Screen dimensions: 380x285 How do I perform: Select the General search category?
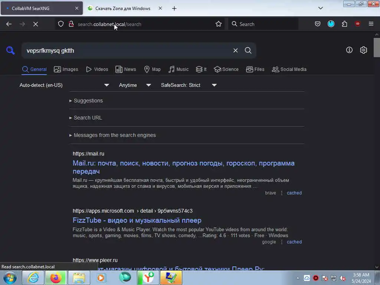pyautogui.click(x=34, y=69)
